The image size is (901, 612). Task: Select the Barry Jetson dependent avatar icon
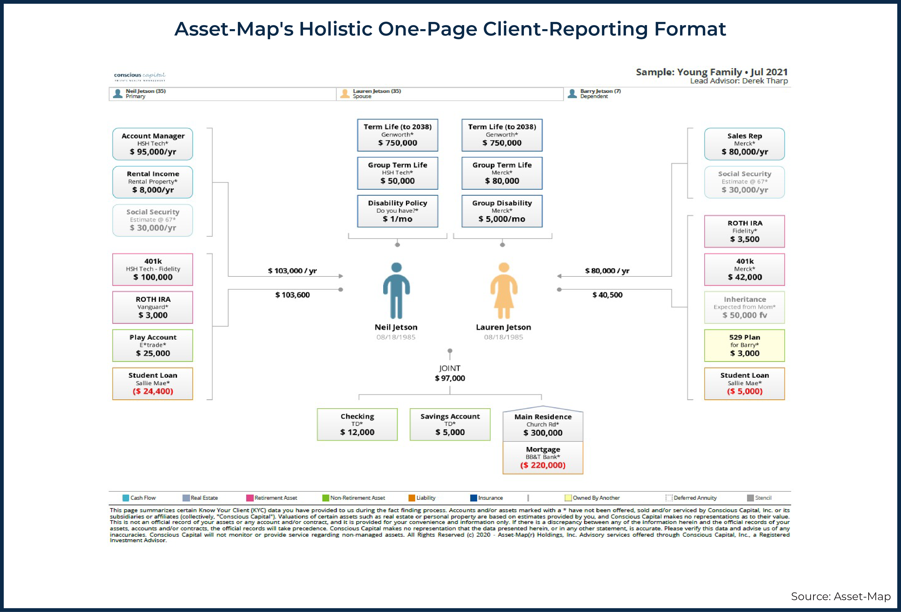[x=572, y=93]
